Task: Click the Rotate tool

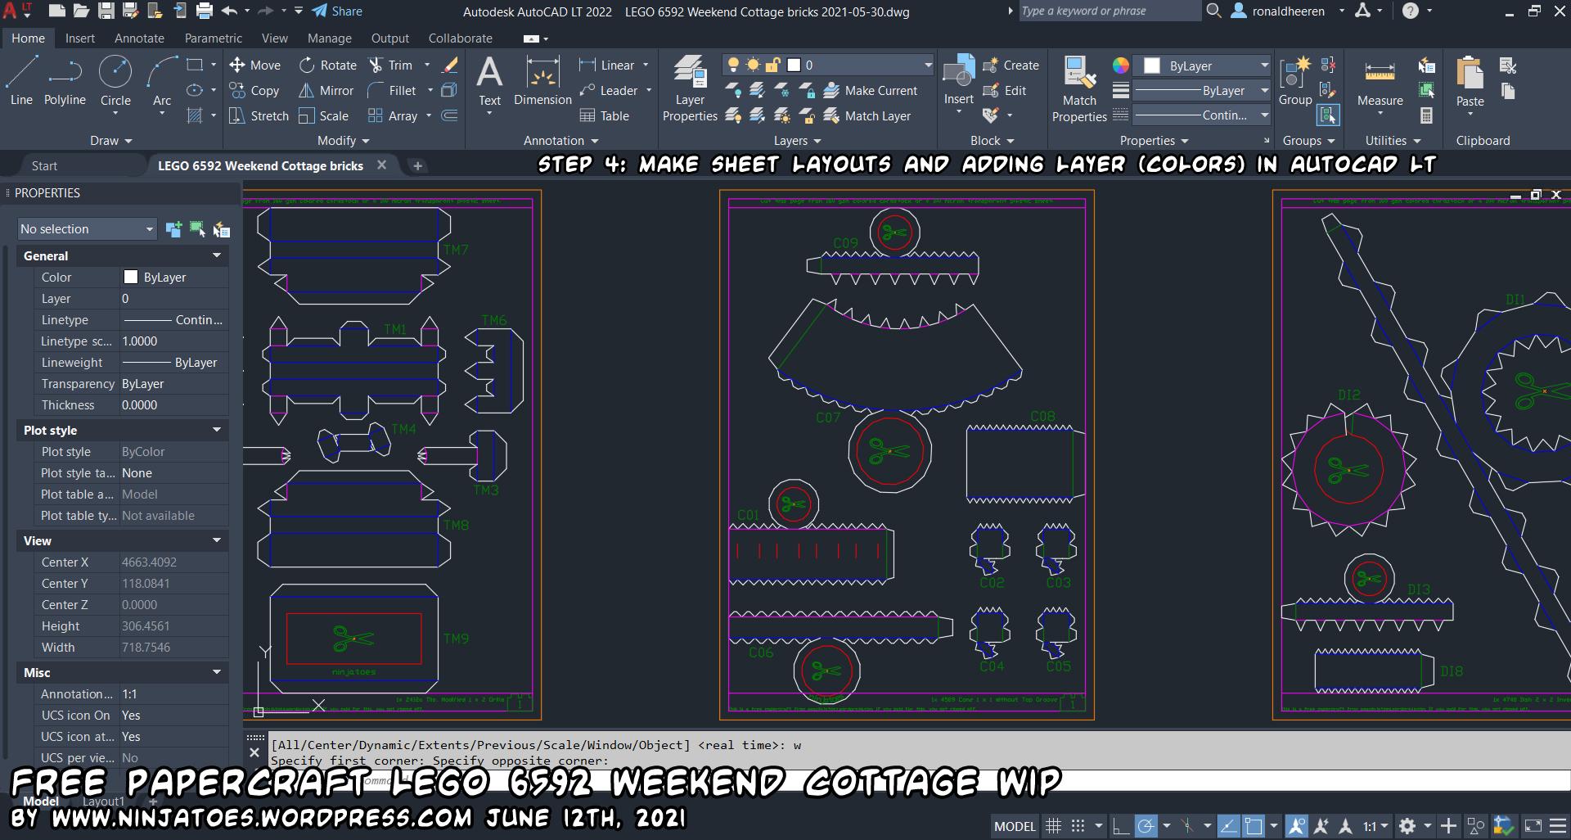Action: pyautogui.click(x=327, y=65)
